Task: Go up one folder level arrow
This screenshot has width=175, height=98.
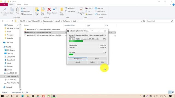Action: tap(13, 21)
